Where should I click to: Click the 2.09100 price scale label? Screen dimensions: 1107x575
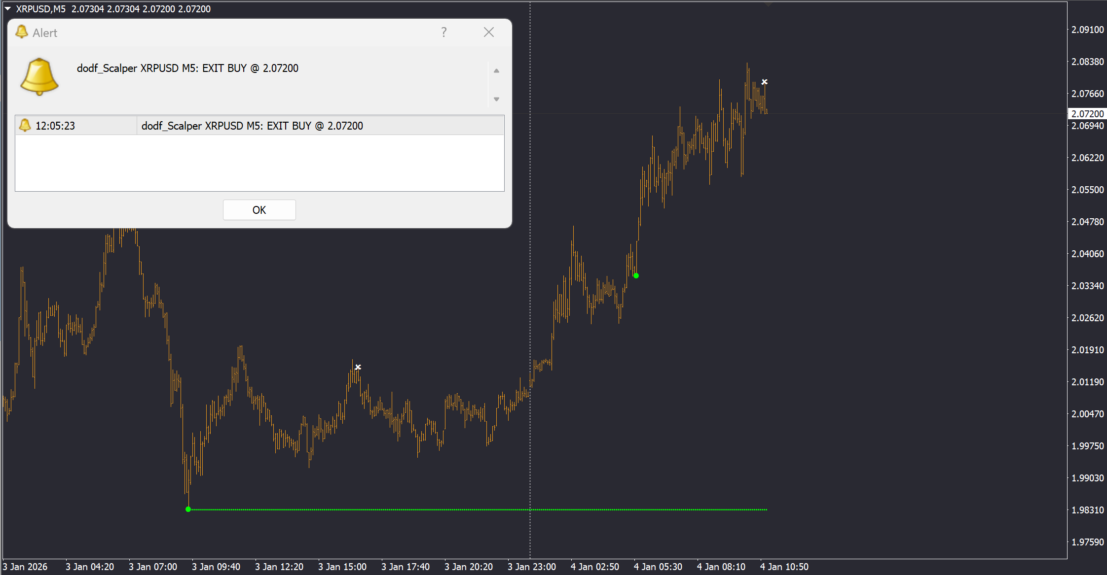click(1087, 30)
